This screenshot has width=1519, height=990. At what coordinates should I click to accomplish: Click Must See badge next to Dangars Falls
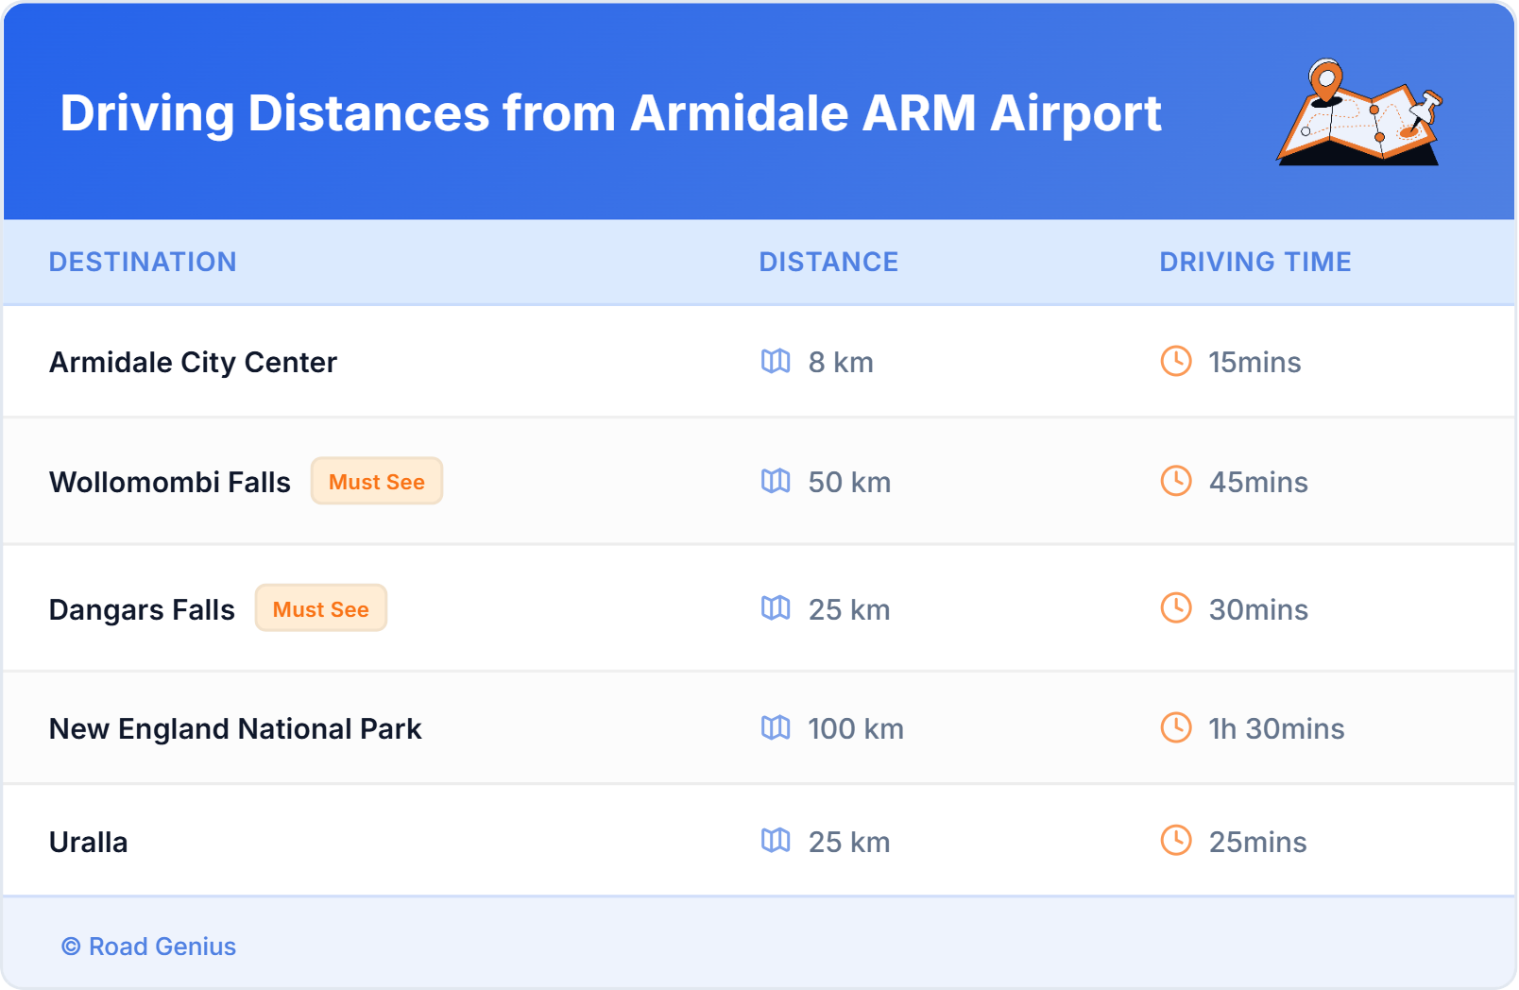click(x=321, y=608)
